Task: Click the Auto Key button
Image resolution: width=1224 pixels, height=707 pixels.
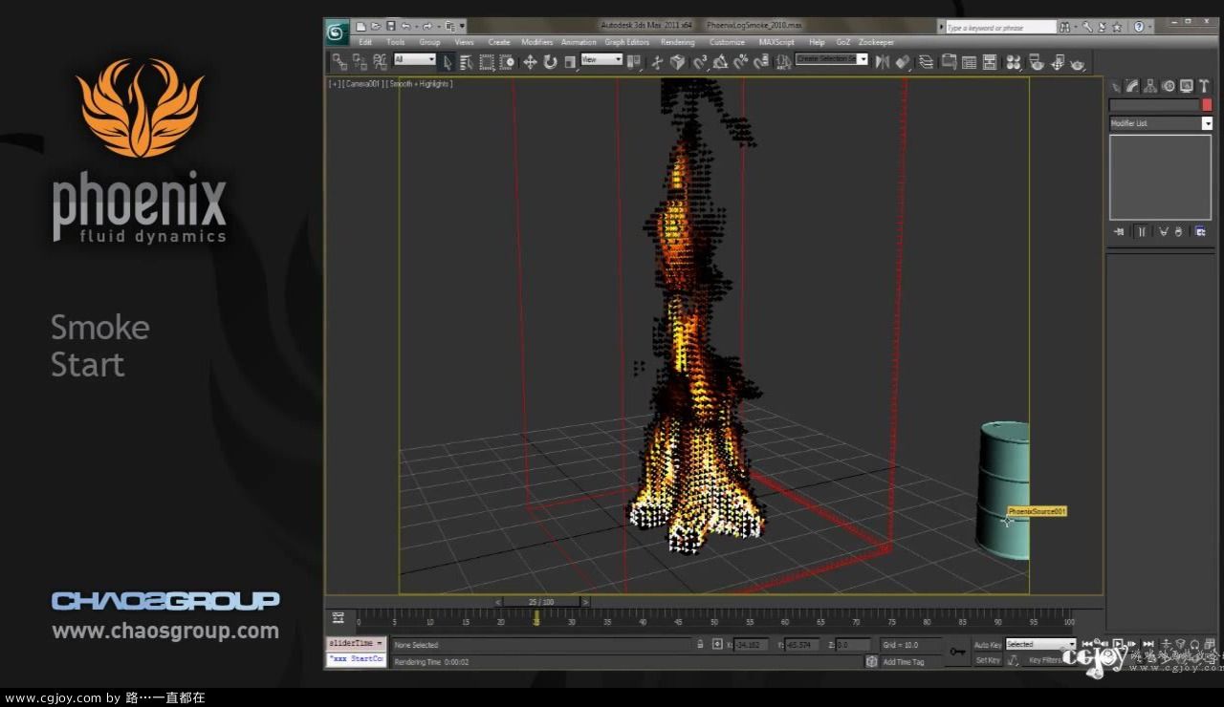Action: pyautogui.click(x=987, y=645)
